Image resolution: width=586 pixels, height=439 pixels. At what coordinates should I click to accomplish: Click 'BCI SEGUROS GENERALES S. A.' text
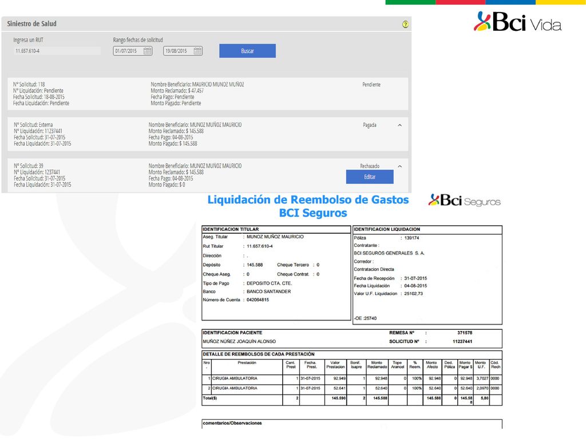(389, 253)
